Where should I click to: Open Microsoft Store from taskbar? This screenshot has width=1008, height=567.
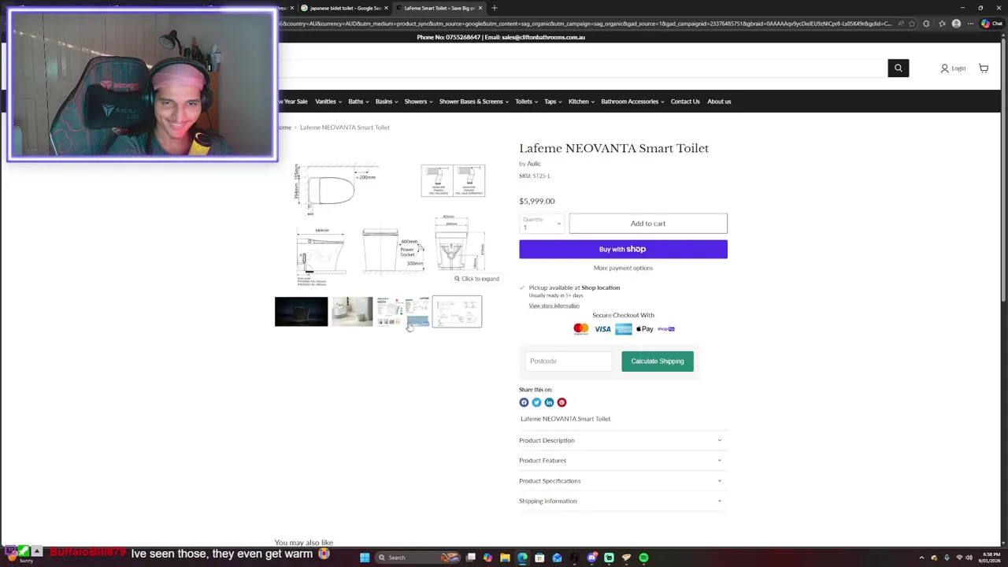(x=539, y=558)
